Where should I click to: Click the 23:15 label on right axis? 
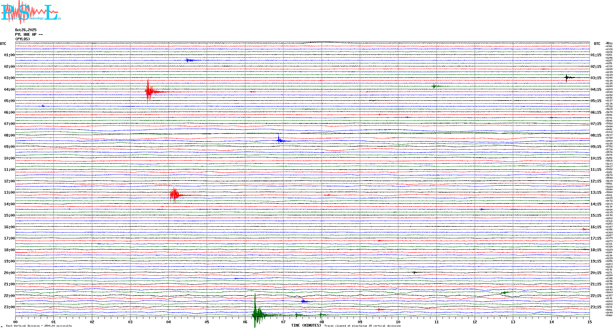pos(596,307)
